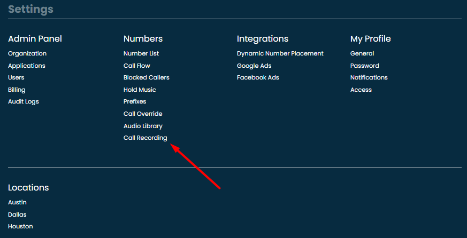Open Call Override page
Image resolution: width=467 pixels, height=238 pixels.
coord(143,114)
